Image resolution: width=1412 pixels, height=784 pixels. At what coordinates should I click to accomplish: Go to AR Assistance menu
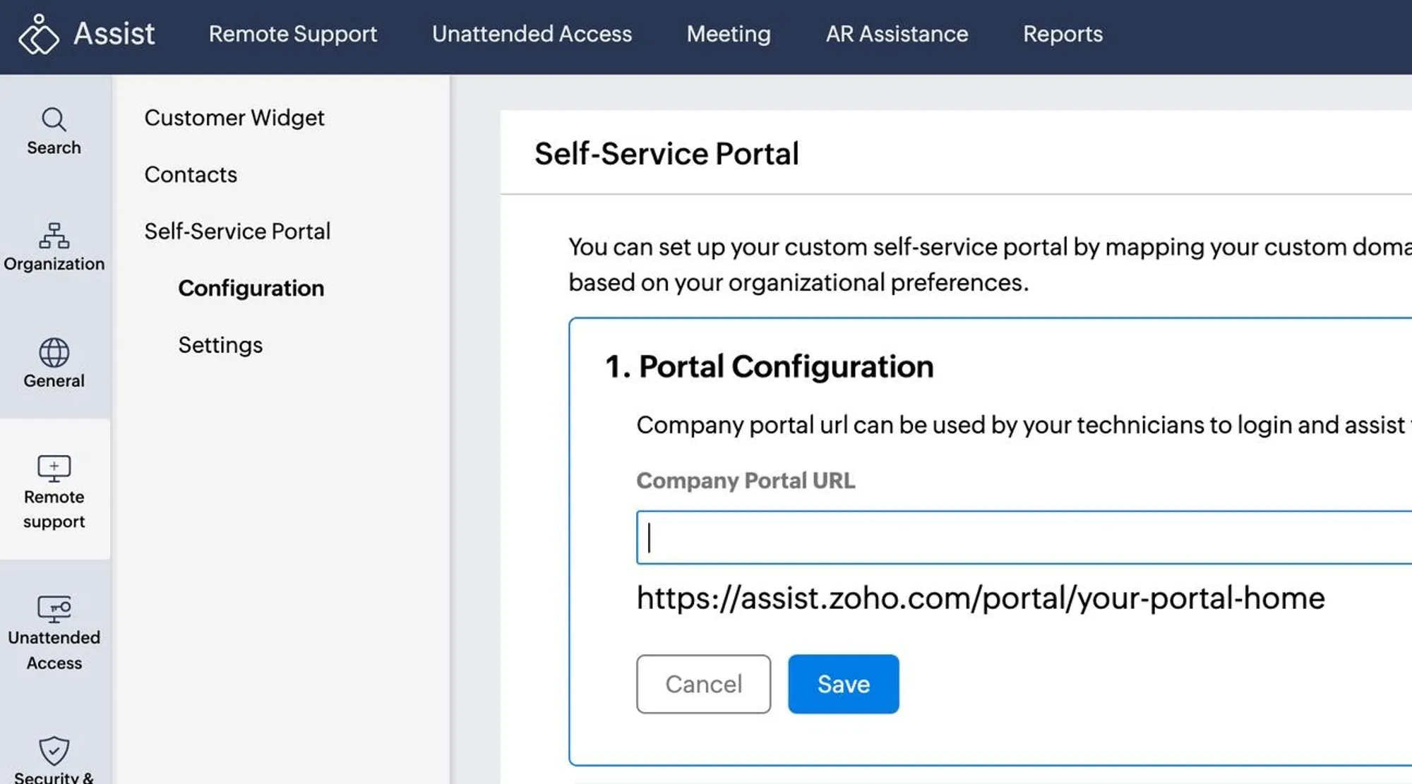pyautogui.click(x=897, y=34)
